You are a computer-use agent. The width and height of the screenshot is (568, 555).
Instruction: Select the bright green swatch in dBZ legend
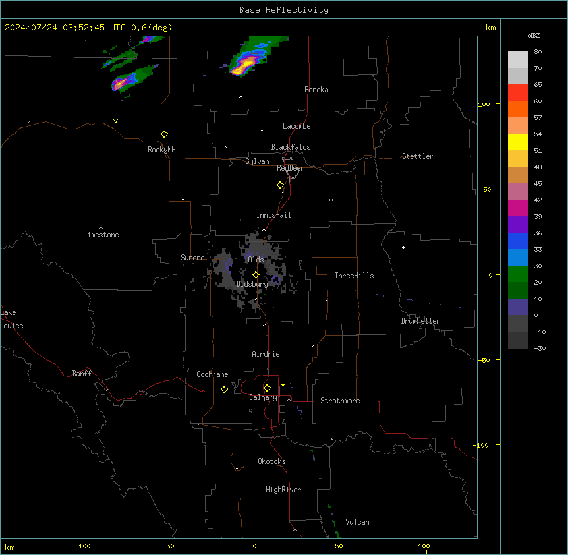(518, 274)
